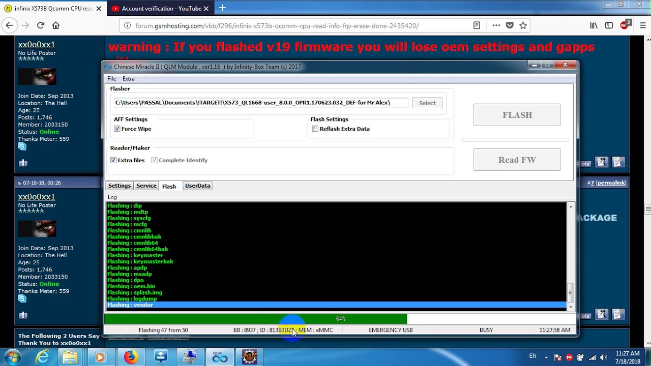The width and height of the screenshot is (651, 366).
Task: Click 'Flashing 47 from 50' status text
Action: [x=163, y=330]
